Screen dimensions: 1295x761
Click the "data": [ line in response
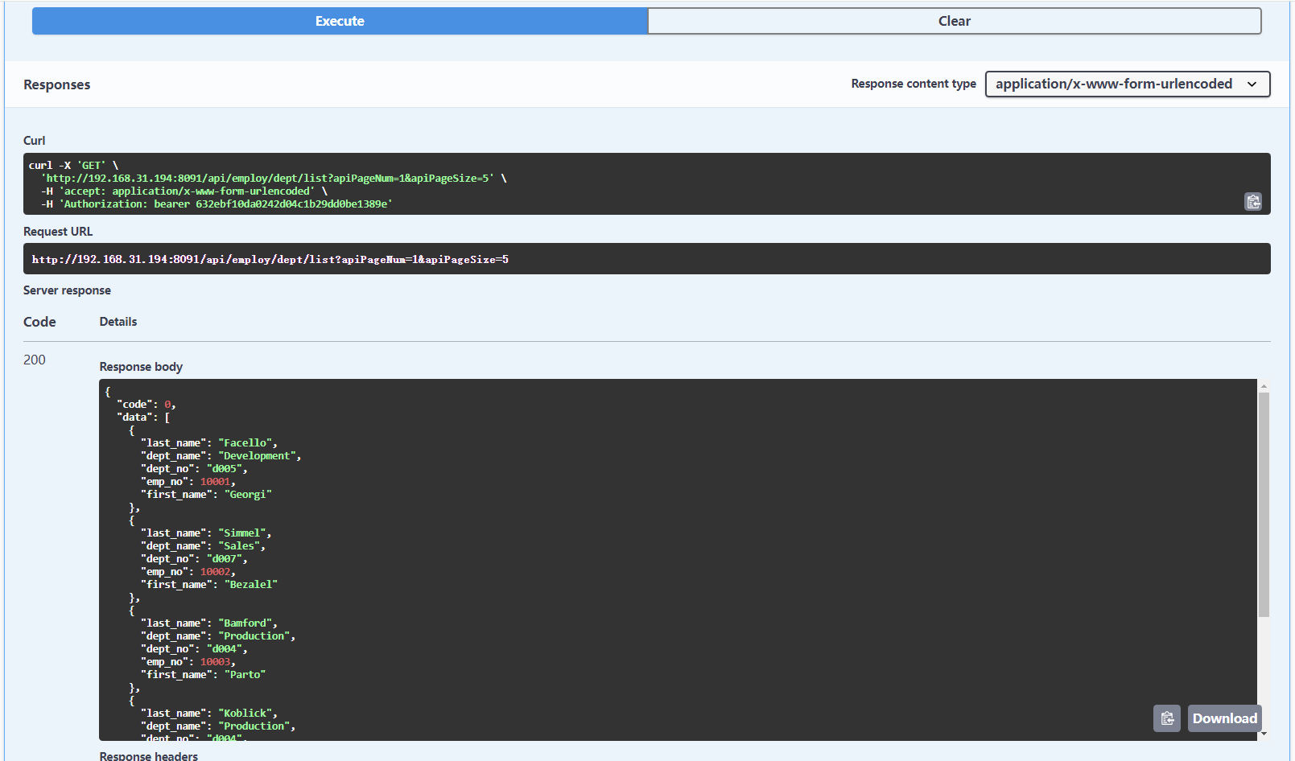click(x=143, y=417)
